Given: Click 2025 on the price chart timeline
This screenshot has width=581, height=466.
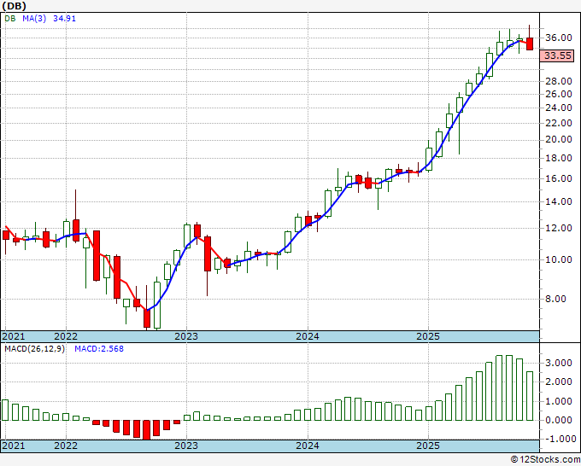Looking at the screenshot, I should click(x=428, y=336).
